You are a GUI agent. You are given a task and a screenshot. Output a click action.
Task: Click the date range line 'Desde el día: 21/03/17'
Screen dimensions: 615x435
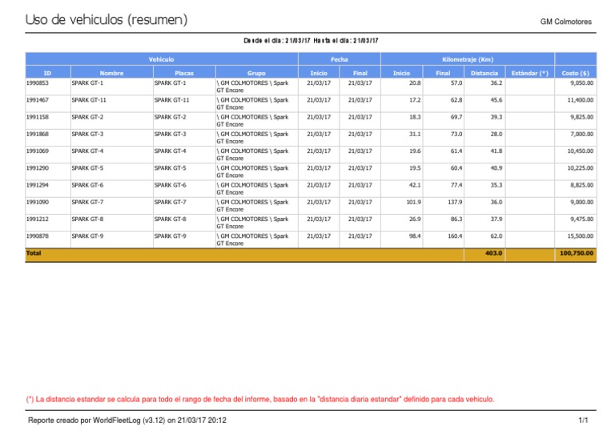coord(277,40)
